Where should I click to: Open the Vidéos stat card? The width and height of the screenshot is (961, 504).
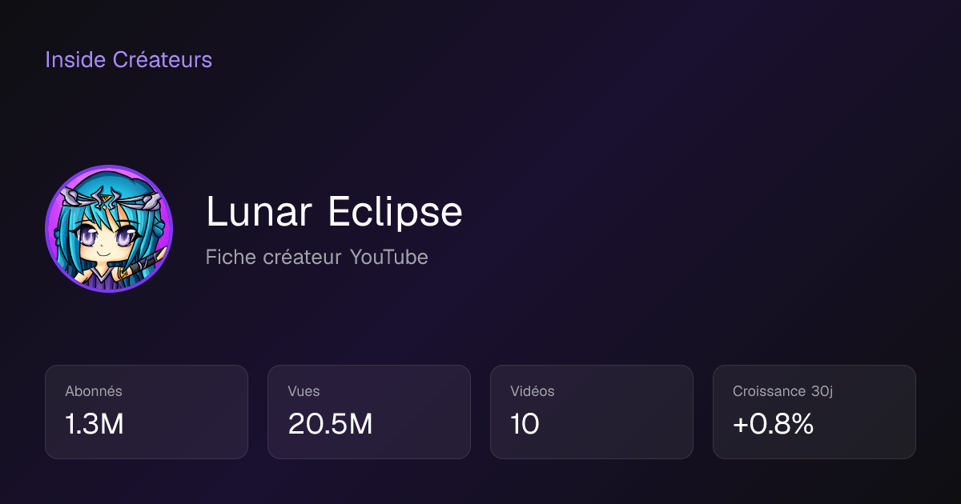tap(592, 412)
